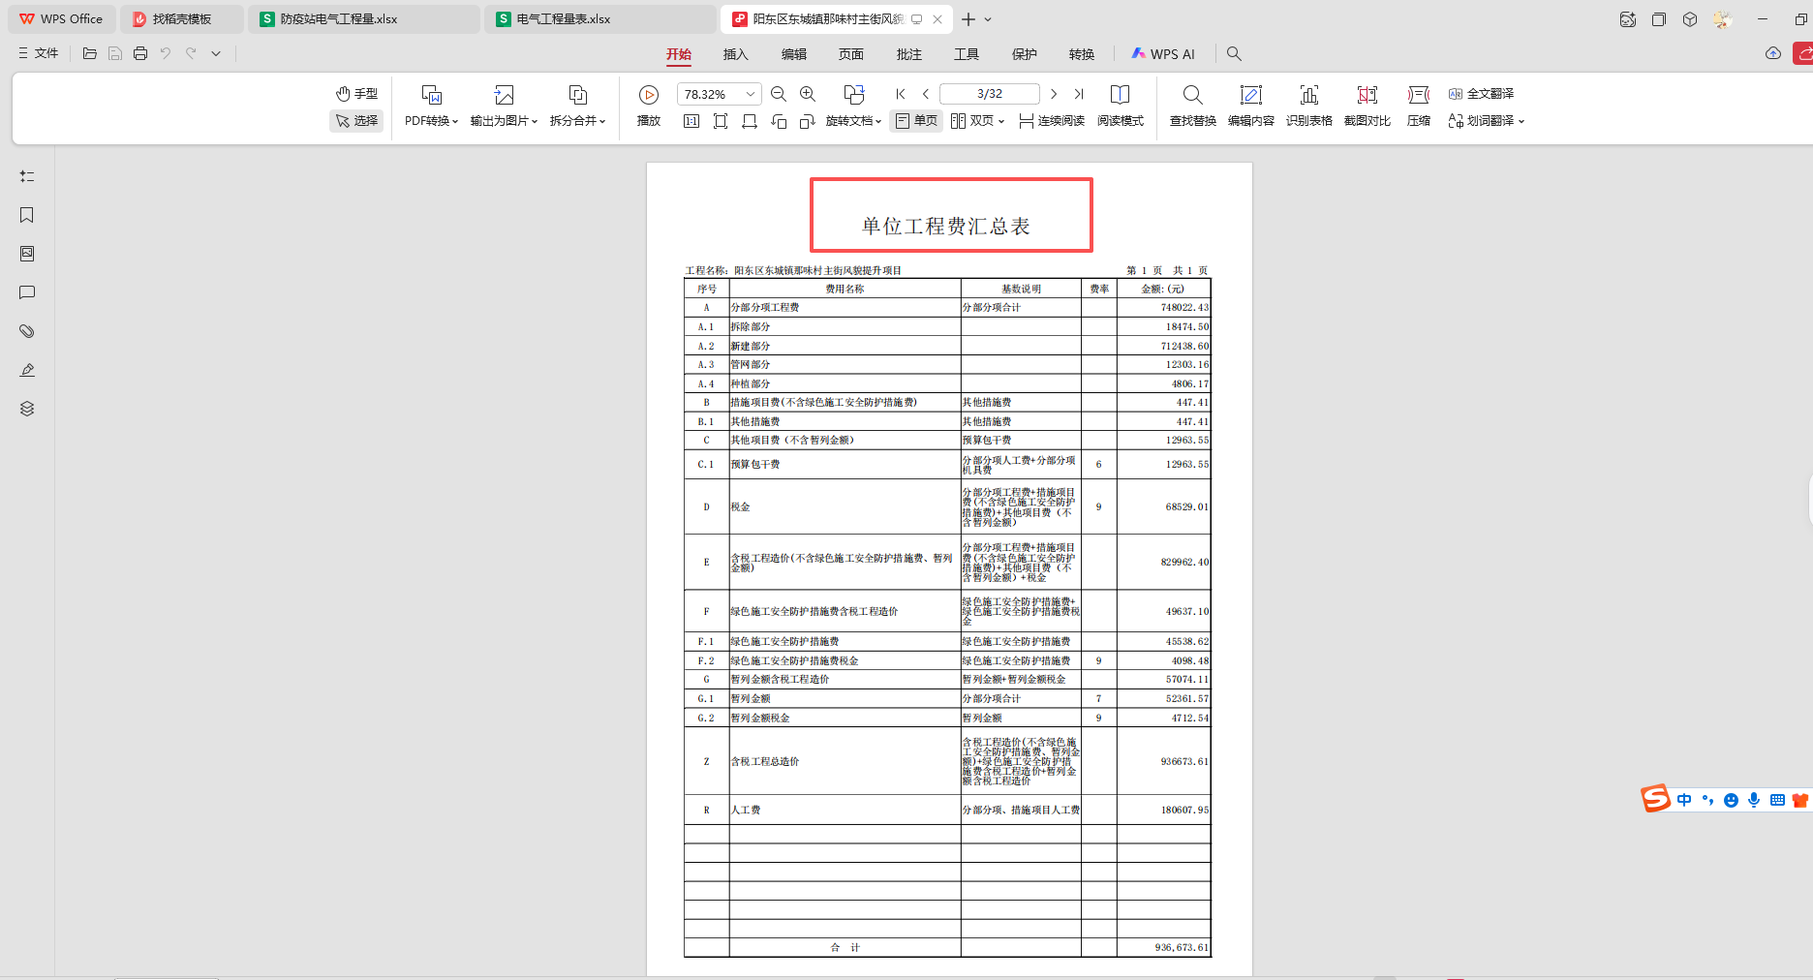This screenshot has width=1813, height=980.
Task: Click the zoom-out magnifier icon
Action: point(779,94)
